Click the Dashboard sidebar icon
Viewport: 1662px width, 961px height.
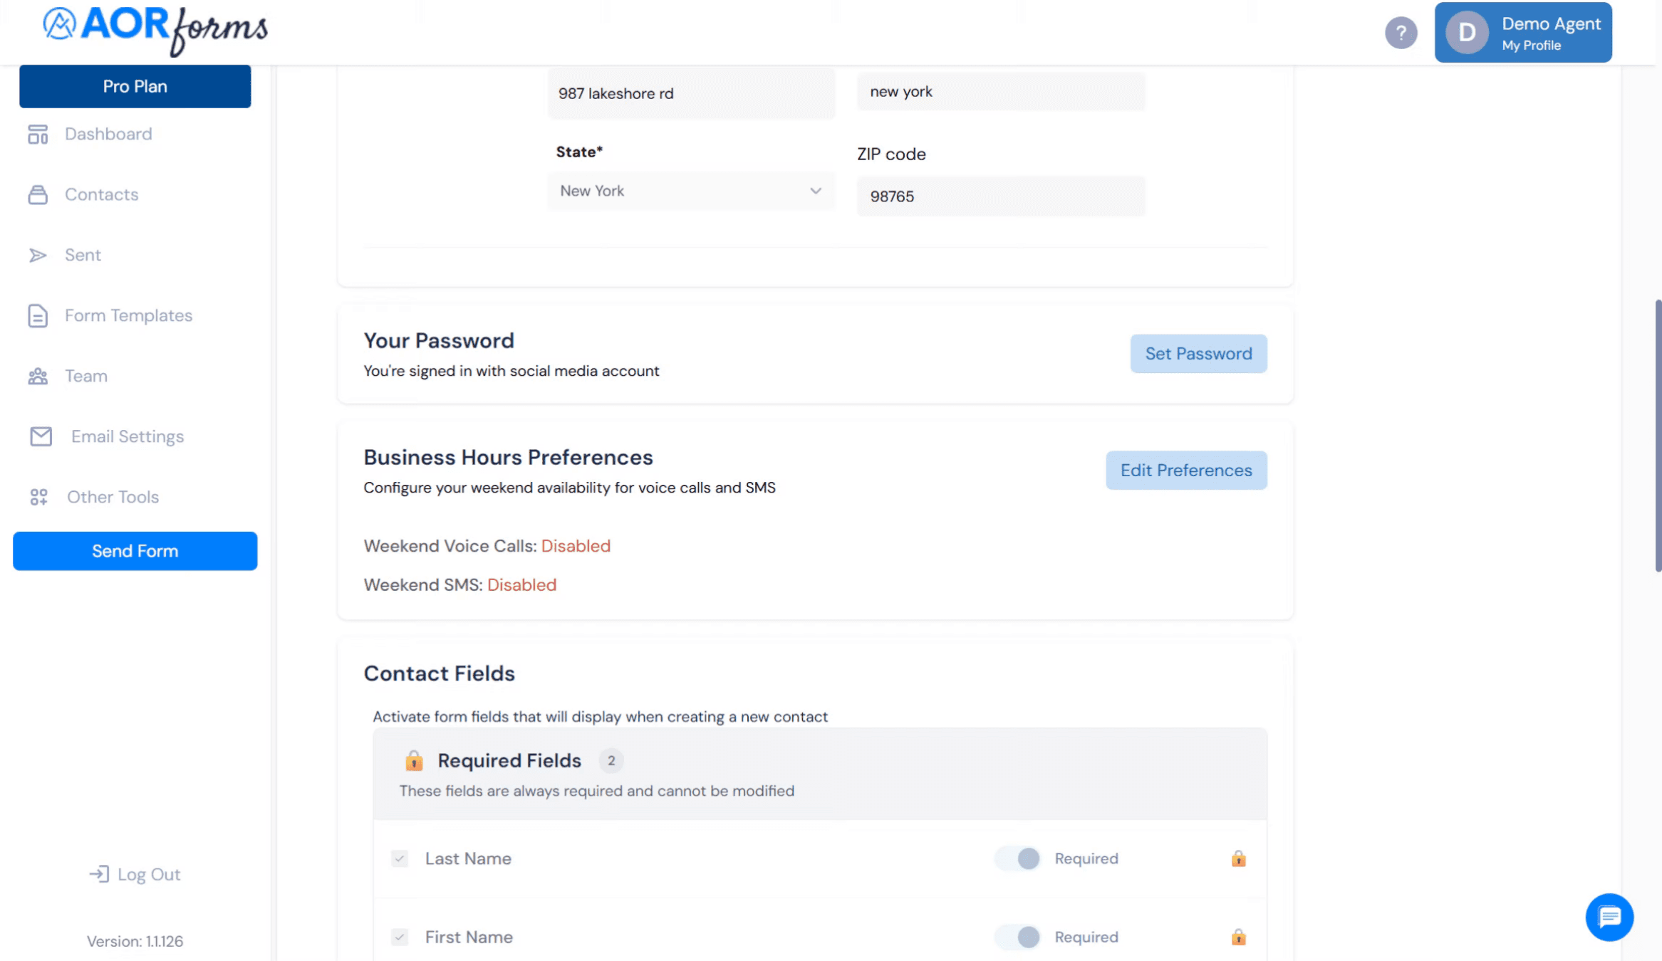[38, 134]
